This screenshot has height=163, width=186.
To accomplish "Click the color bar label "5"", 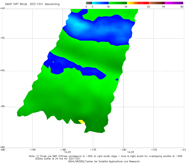I will 92,7.
